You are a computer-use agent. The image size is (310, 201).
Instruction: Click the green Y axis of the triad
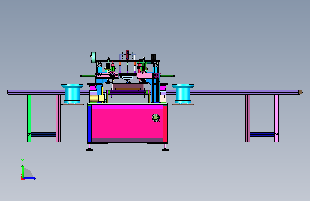tap(23, 171)
